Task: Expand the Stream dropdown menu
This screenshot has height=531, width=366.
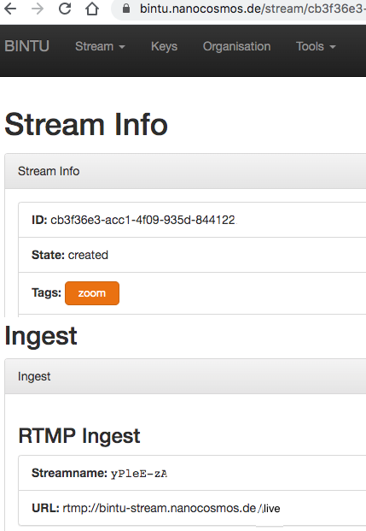Action: (100, 46)
